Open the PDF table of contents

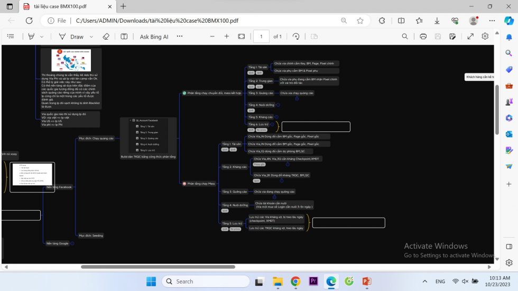pyautogui.click(x=11, y=36)
